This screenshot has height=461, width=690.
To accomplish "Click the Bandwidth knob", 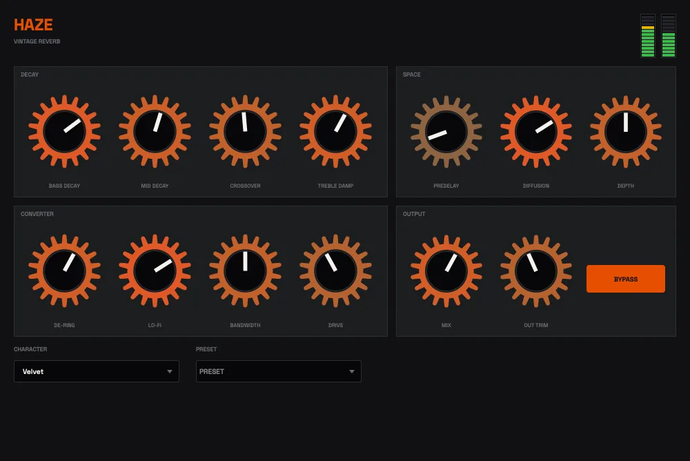I will click(245, 271).
